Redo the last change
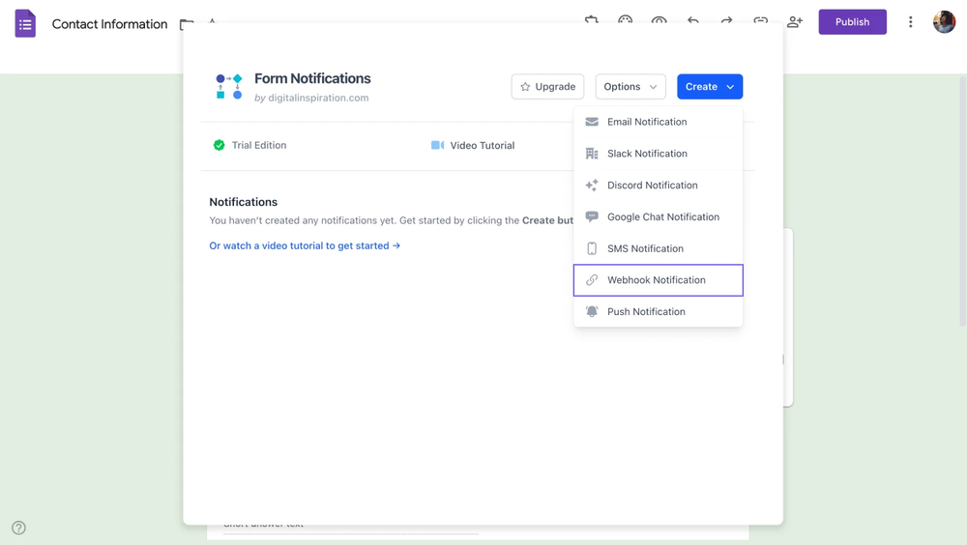 tap(726, 20)
